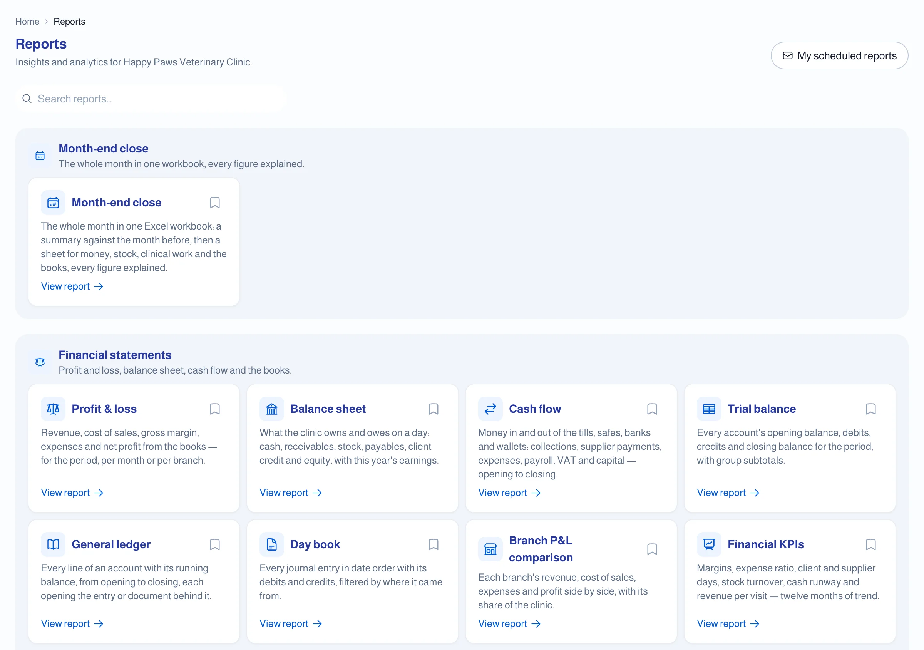
Task: Click the Financial KPIs chart icon
Action: click(709, 544)
